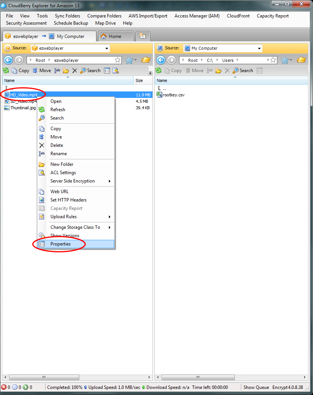Select the ezwebplayer to My Computer tab
The height and width of the screenshot is (395, 313).
click(49, 36)
